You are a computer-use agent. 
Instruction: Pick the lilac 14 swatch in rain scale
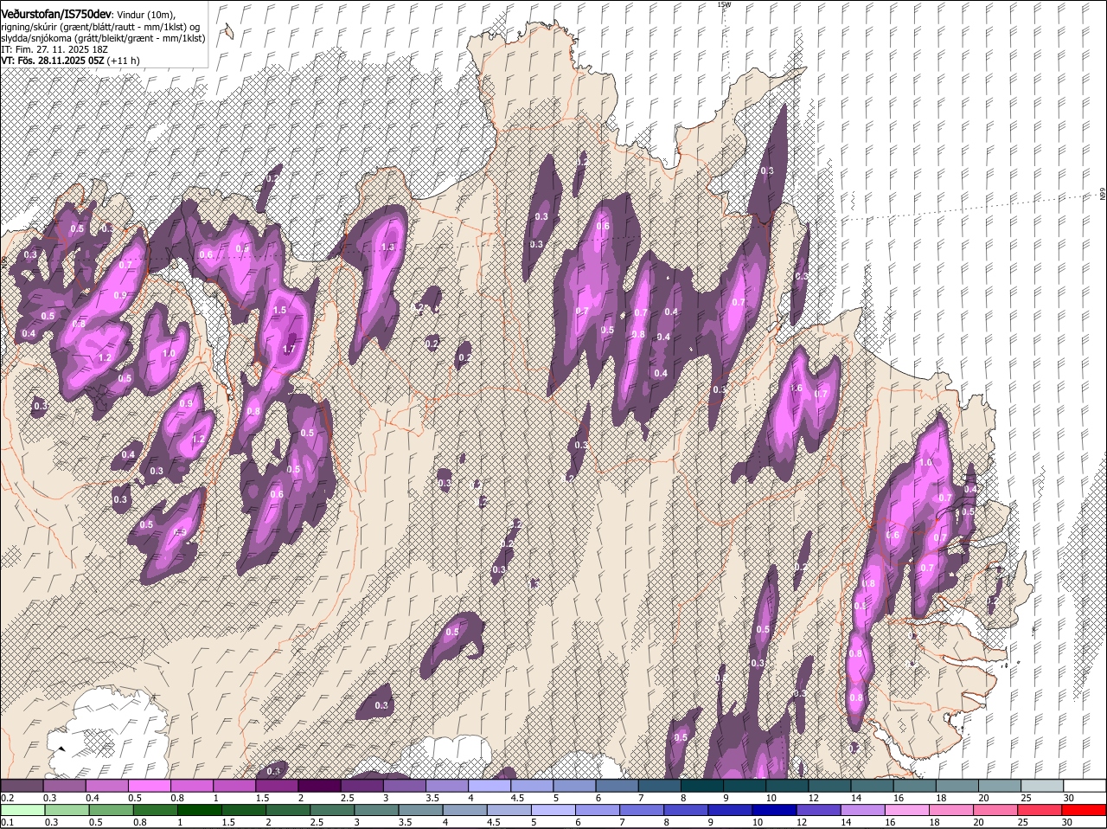(x=863, y=810)
